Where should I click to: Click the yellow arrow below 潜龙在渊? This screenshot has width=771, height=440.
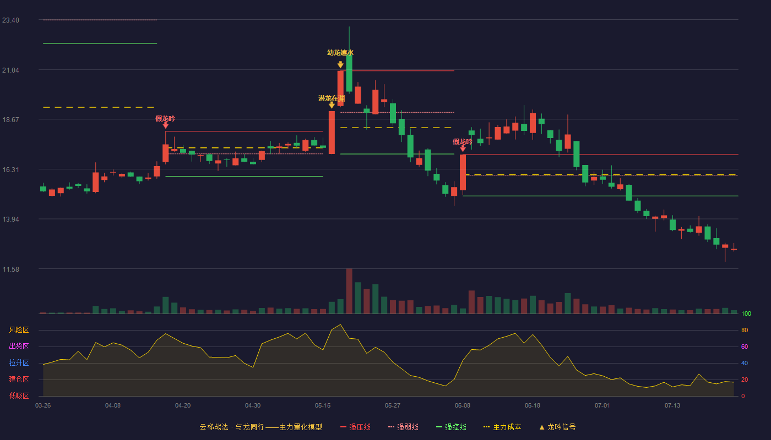[x=332, y=105]
